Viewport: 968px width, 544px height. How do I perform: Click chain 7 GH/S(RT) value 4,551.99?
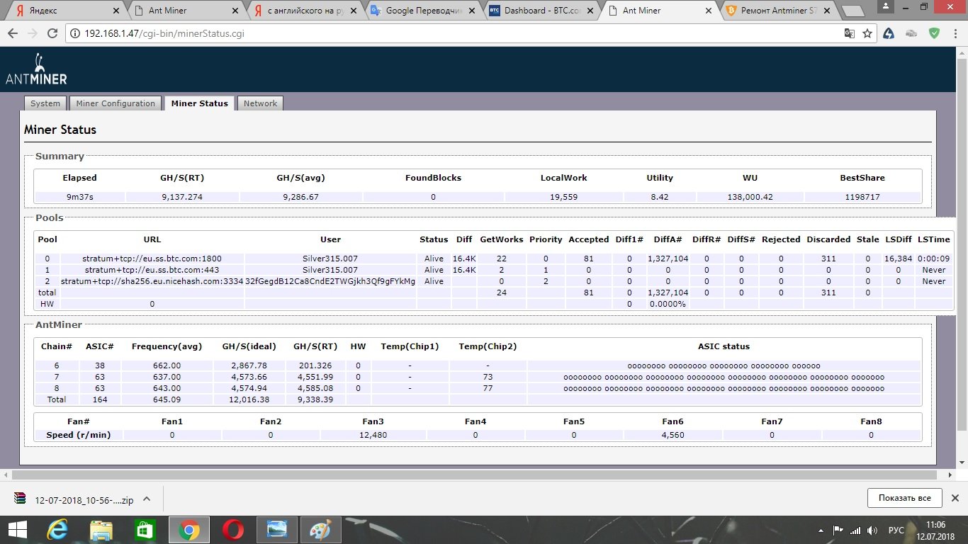coord(314,377)
